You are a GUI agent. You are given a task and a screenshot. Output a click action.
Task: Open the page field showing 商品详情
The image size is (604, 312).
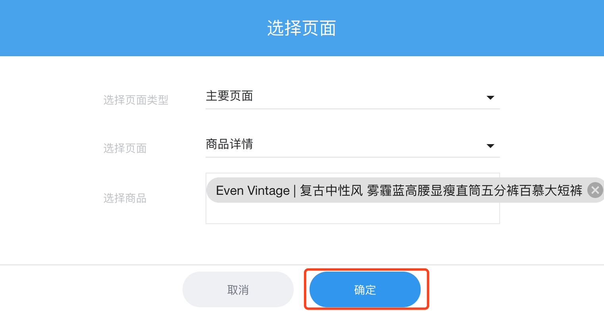352,145
